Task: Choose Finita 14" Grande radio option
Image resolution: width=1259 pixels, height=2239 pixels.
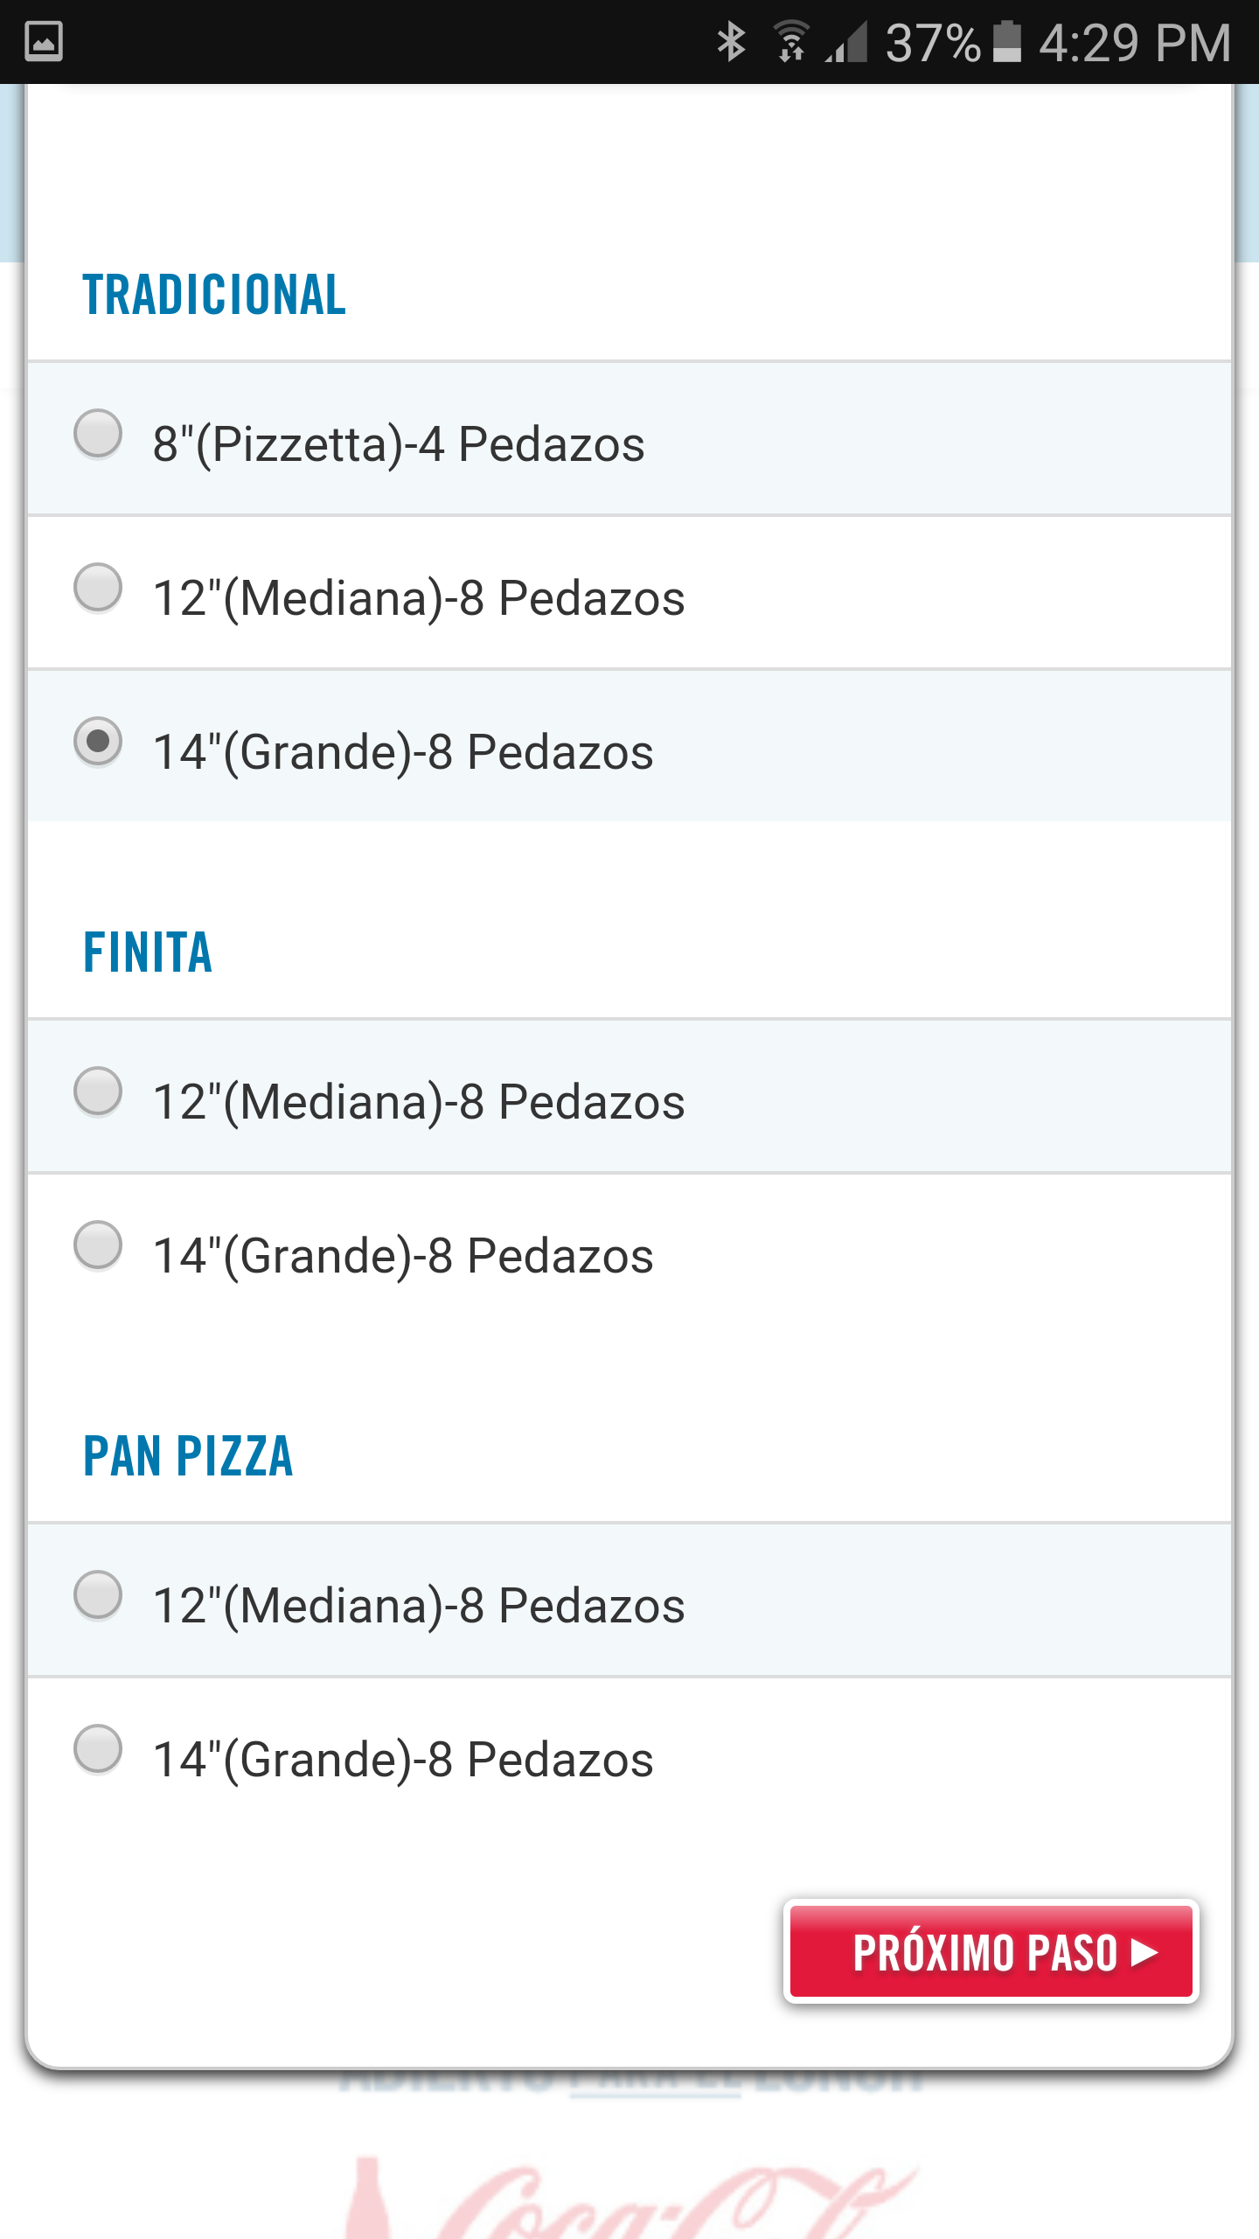Action: point(98,1245)
